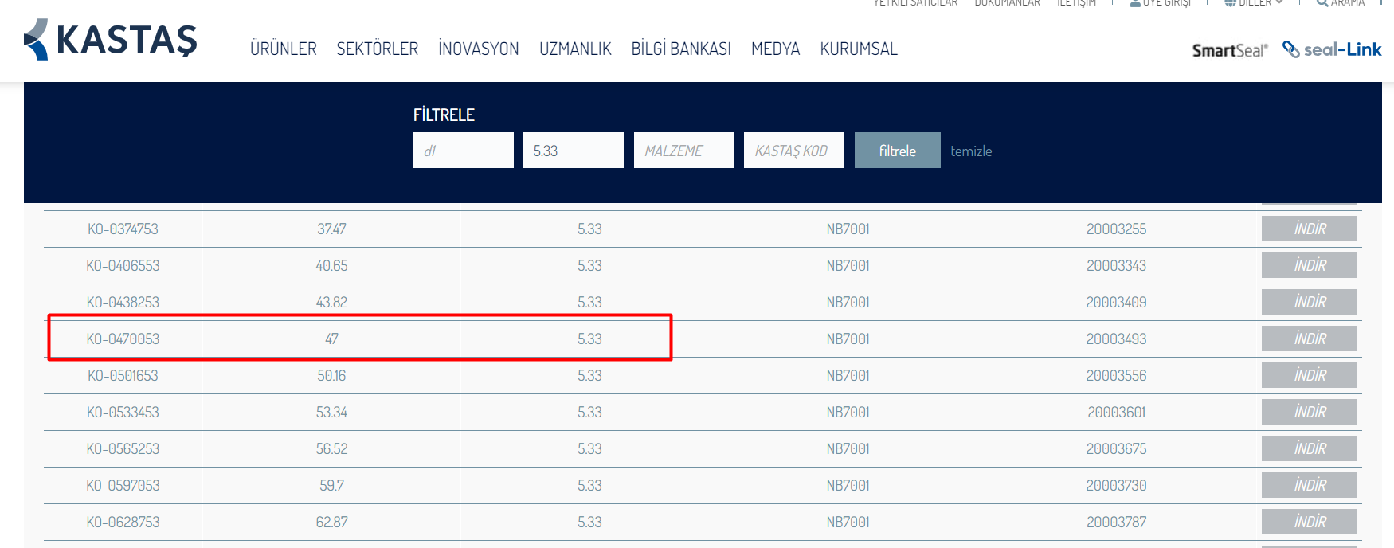Viewport: 1394px width, 548px height.
Task: Open the seal-Link logo link
Action: [x=1332, y=49]
